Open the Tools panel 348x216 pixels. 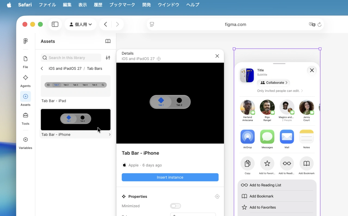(x=25, y=118)
